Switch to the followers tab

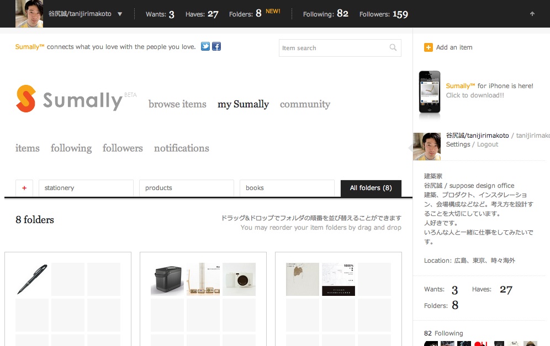tap(123, 148)
